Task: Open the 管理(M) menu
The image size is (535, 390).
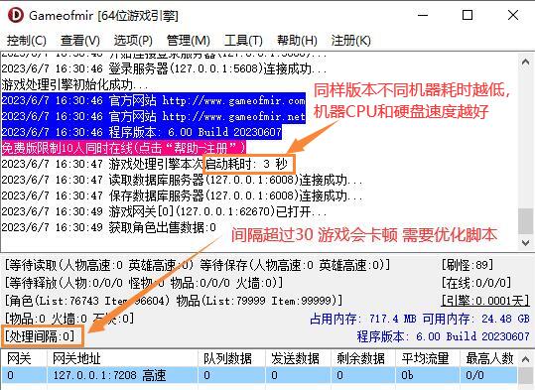Action: (188, 41)
